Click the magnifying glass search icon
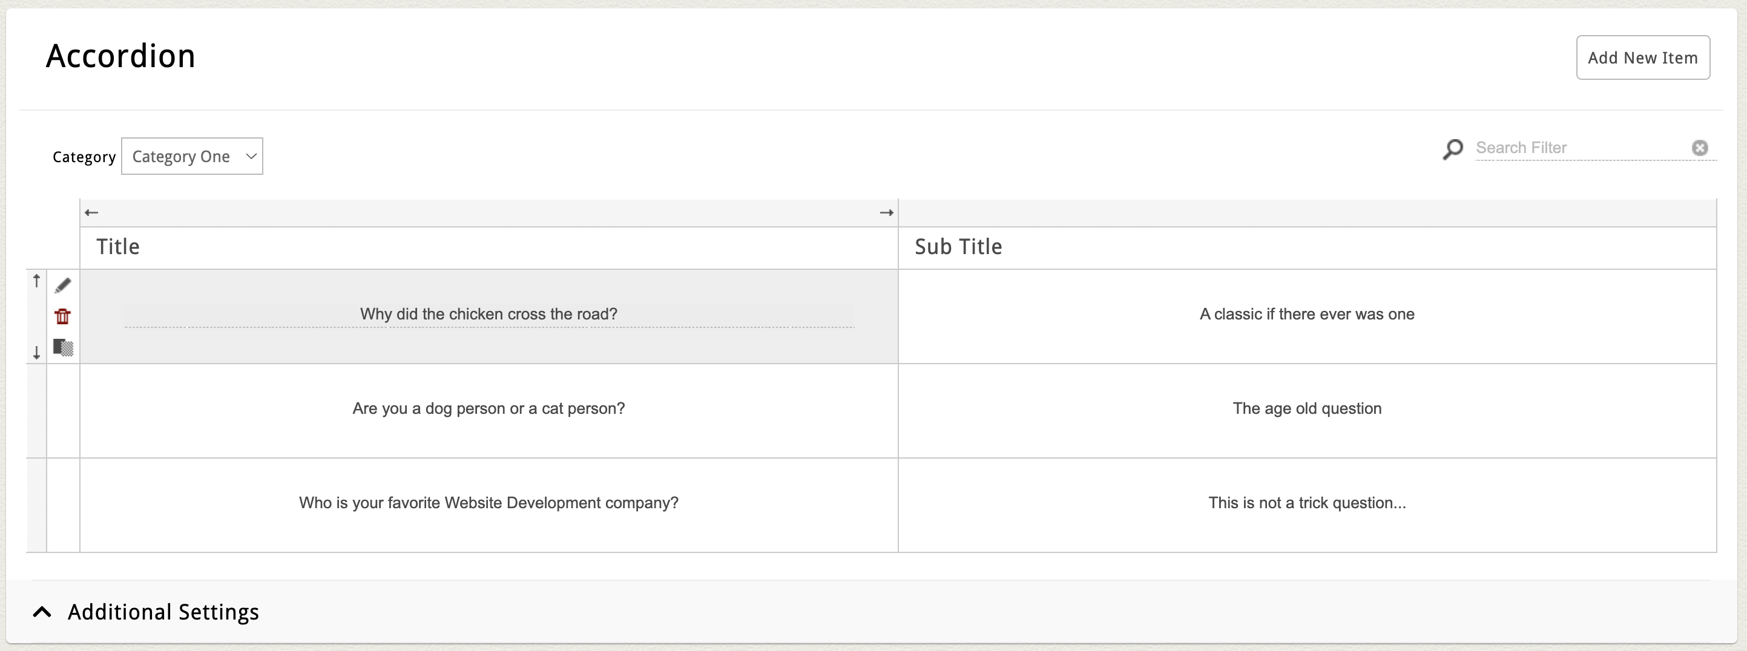1747x651 pixels. pyautogui.click(x=1453, y=148)
